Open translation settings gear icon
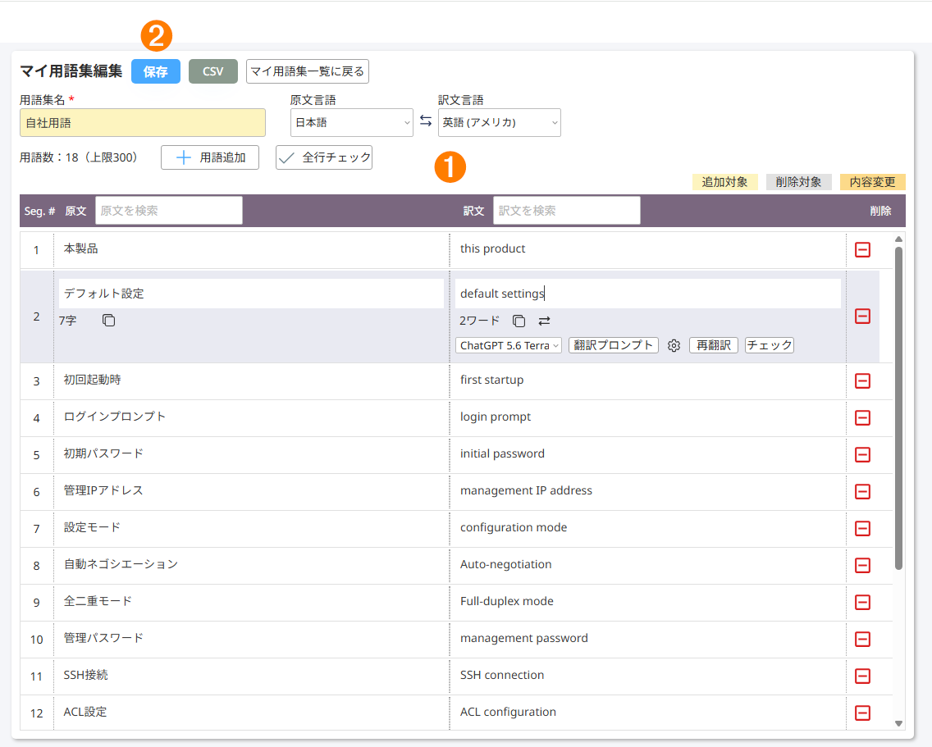Screen dimensions: 932x747 click(x=674, y=345)
